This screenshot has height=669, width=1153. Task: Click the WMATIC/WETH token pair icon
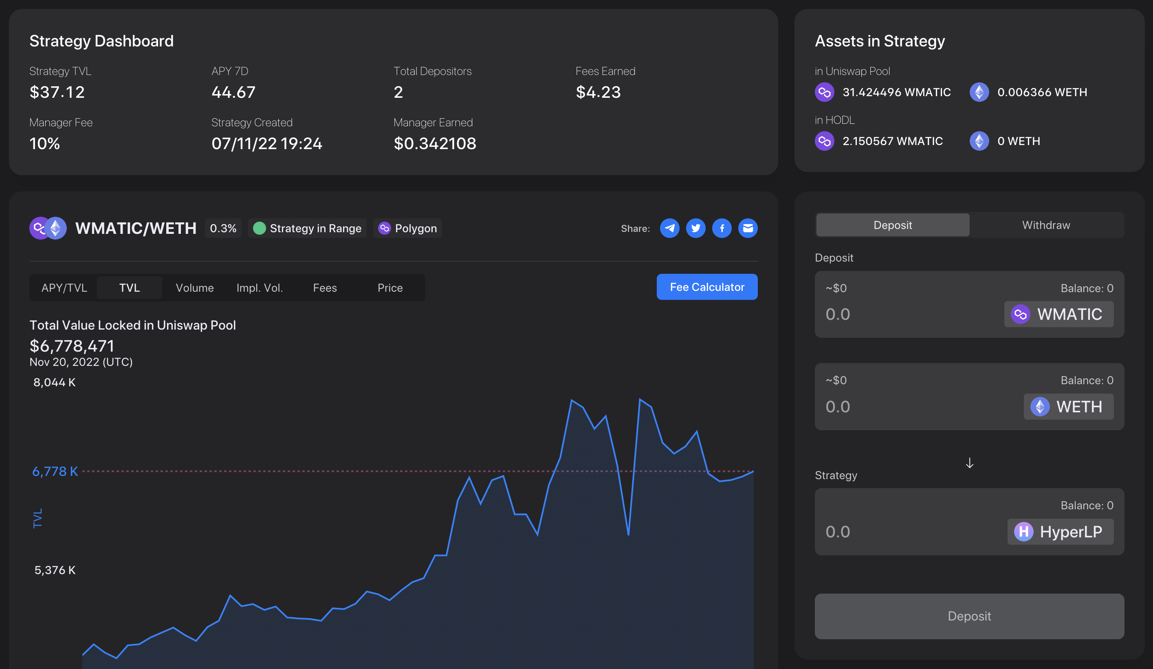click(48, 228)
